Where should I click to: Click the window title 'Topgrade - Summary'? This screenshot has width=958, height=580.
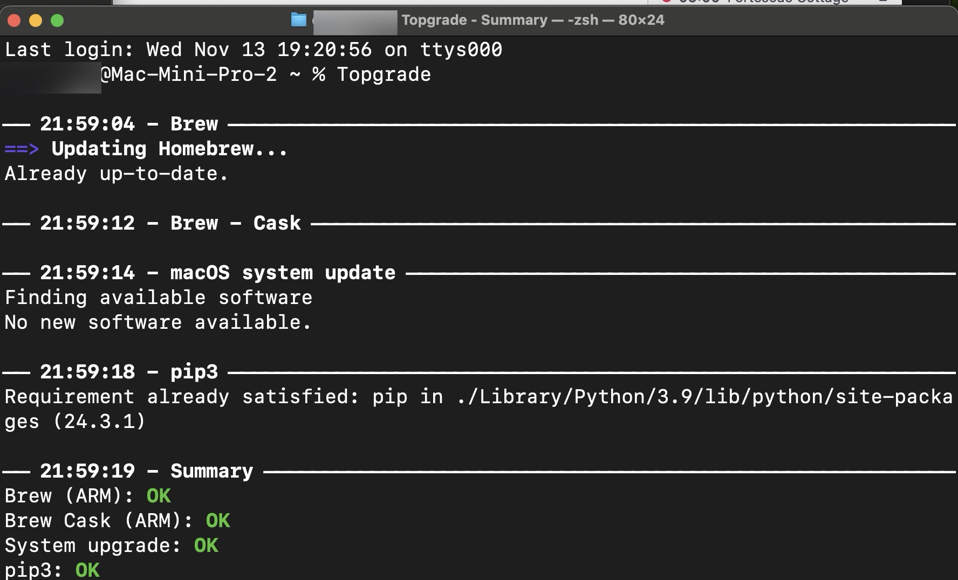(475, 20)
